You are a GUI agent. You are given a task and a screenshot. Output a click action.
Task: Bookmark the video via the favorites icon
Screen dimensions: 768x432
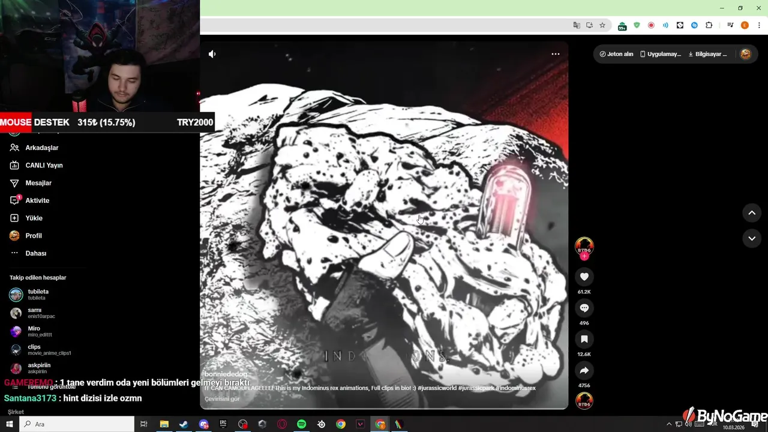tap(584, 339)
